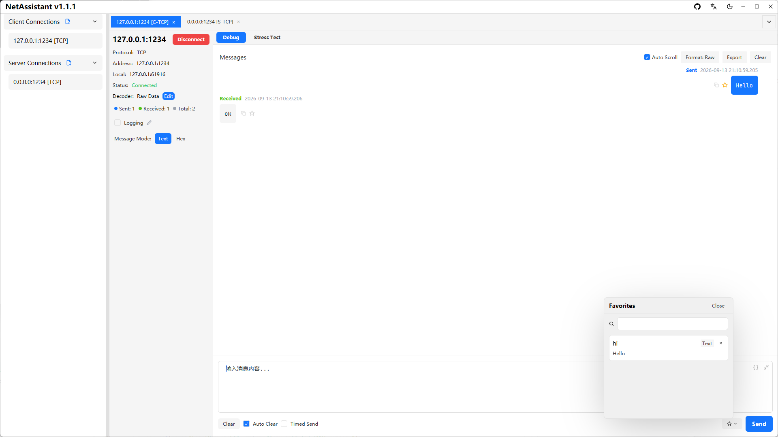Select Text message mode
Image resolution: width=778 pixels, height=437 pixels.
pyautogui.click(x=163, y=138)
